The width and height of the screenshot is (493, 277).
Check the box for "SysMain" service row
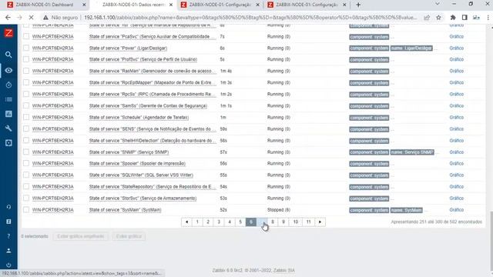point(26,210)
